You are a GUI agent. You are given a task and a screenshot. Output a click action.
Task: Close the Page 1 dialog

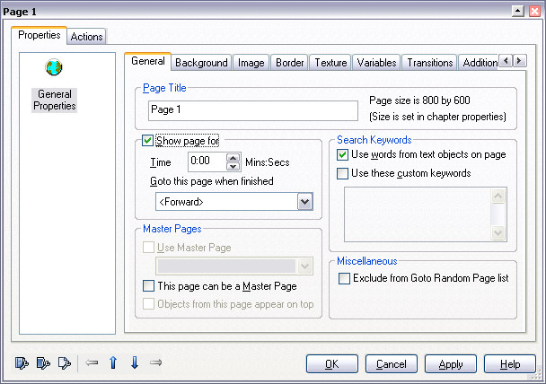535,11
